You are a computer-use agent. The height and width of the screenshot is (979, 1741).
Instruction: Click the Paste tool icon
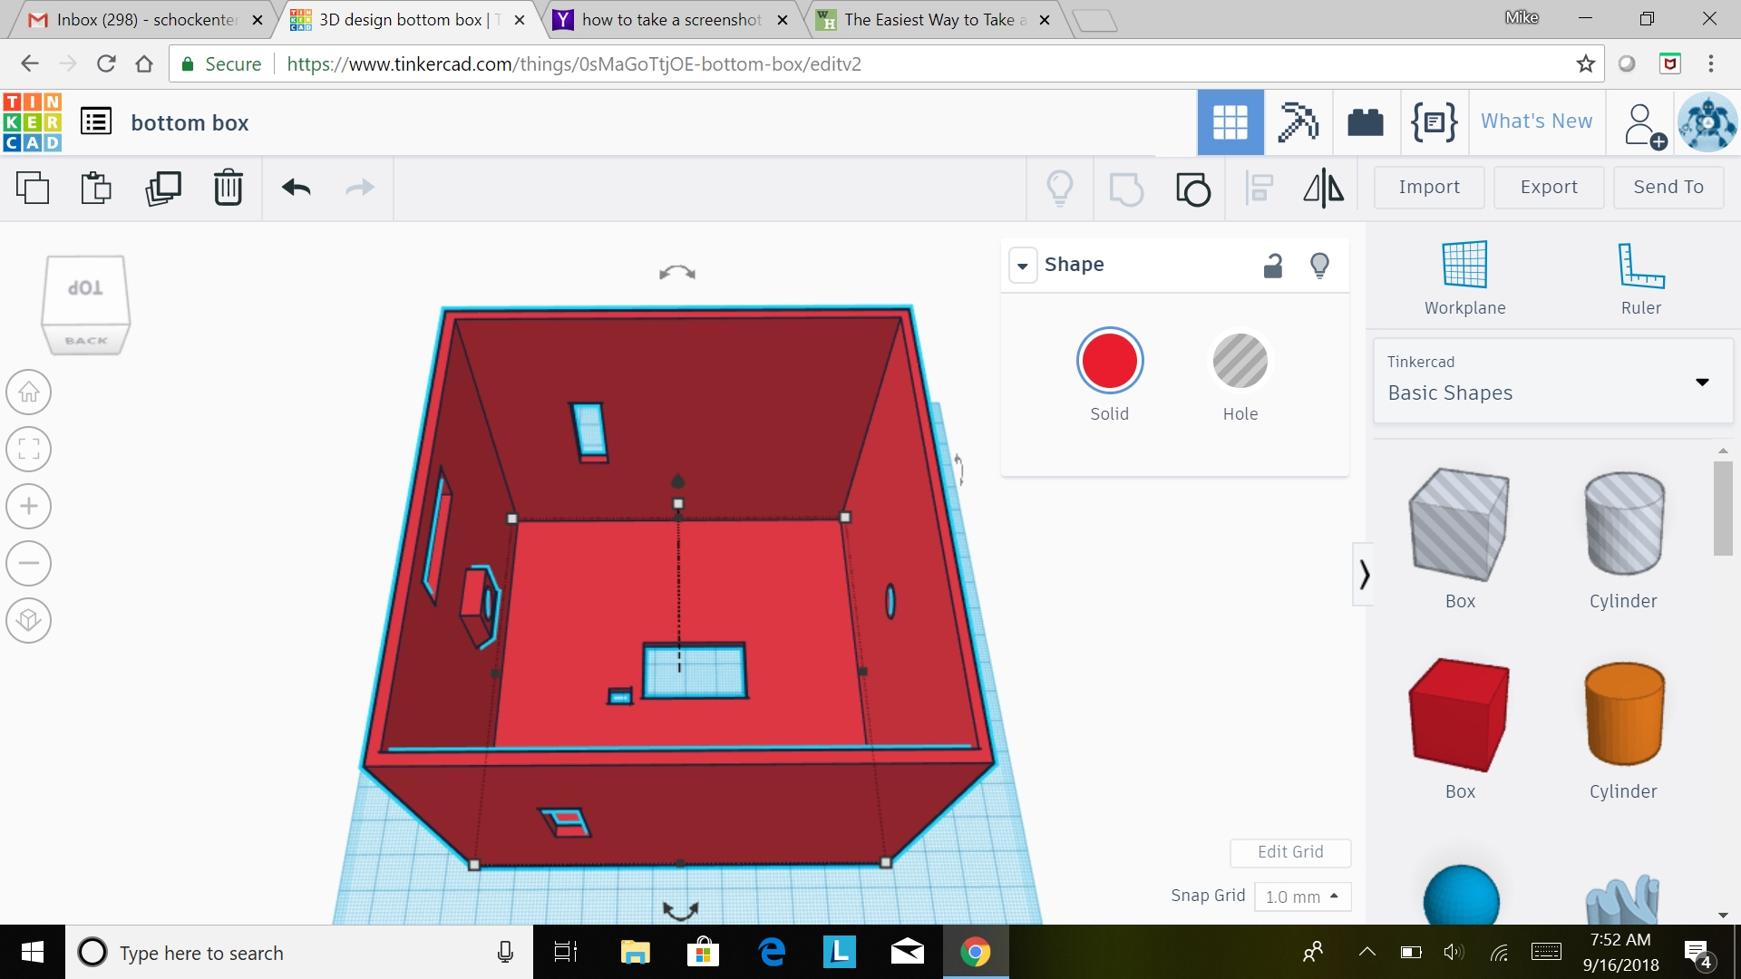tap(96, 188)
